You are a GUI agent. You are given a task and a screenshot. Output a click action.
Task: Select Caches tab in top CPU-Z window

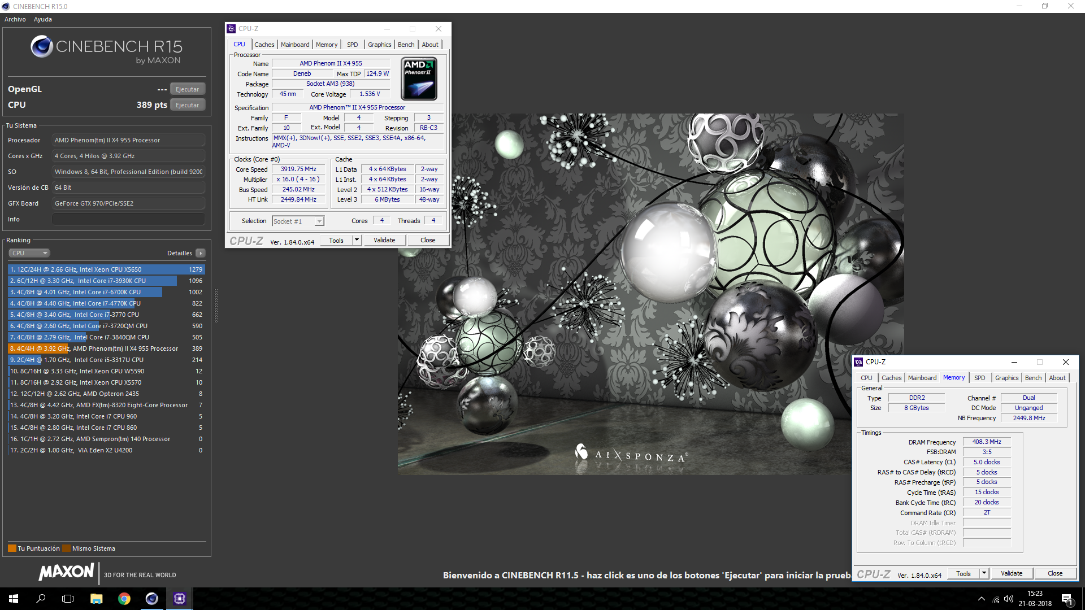coord(264,45)
